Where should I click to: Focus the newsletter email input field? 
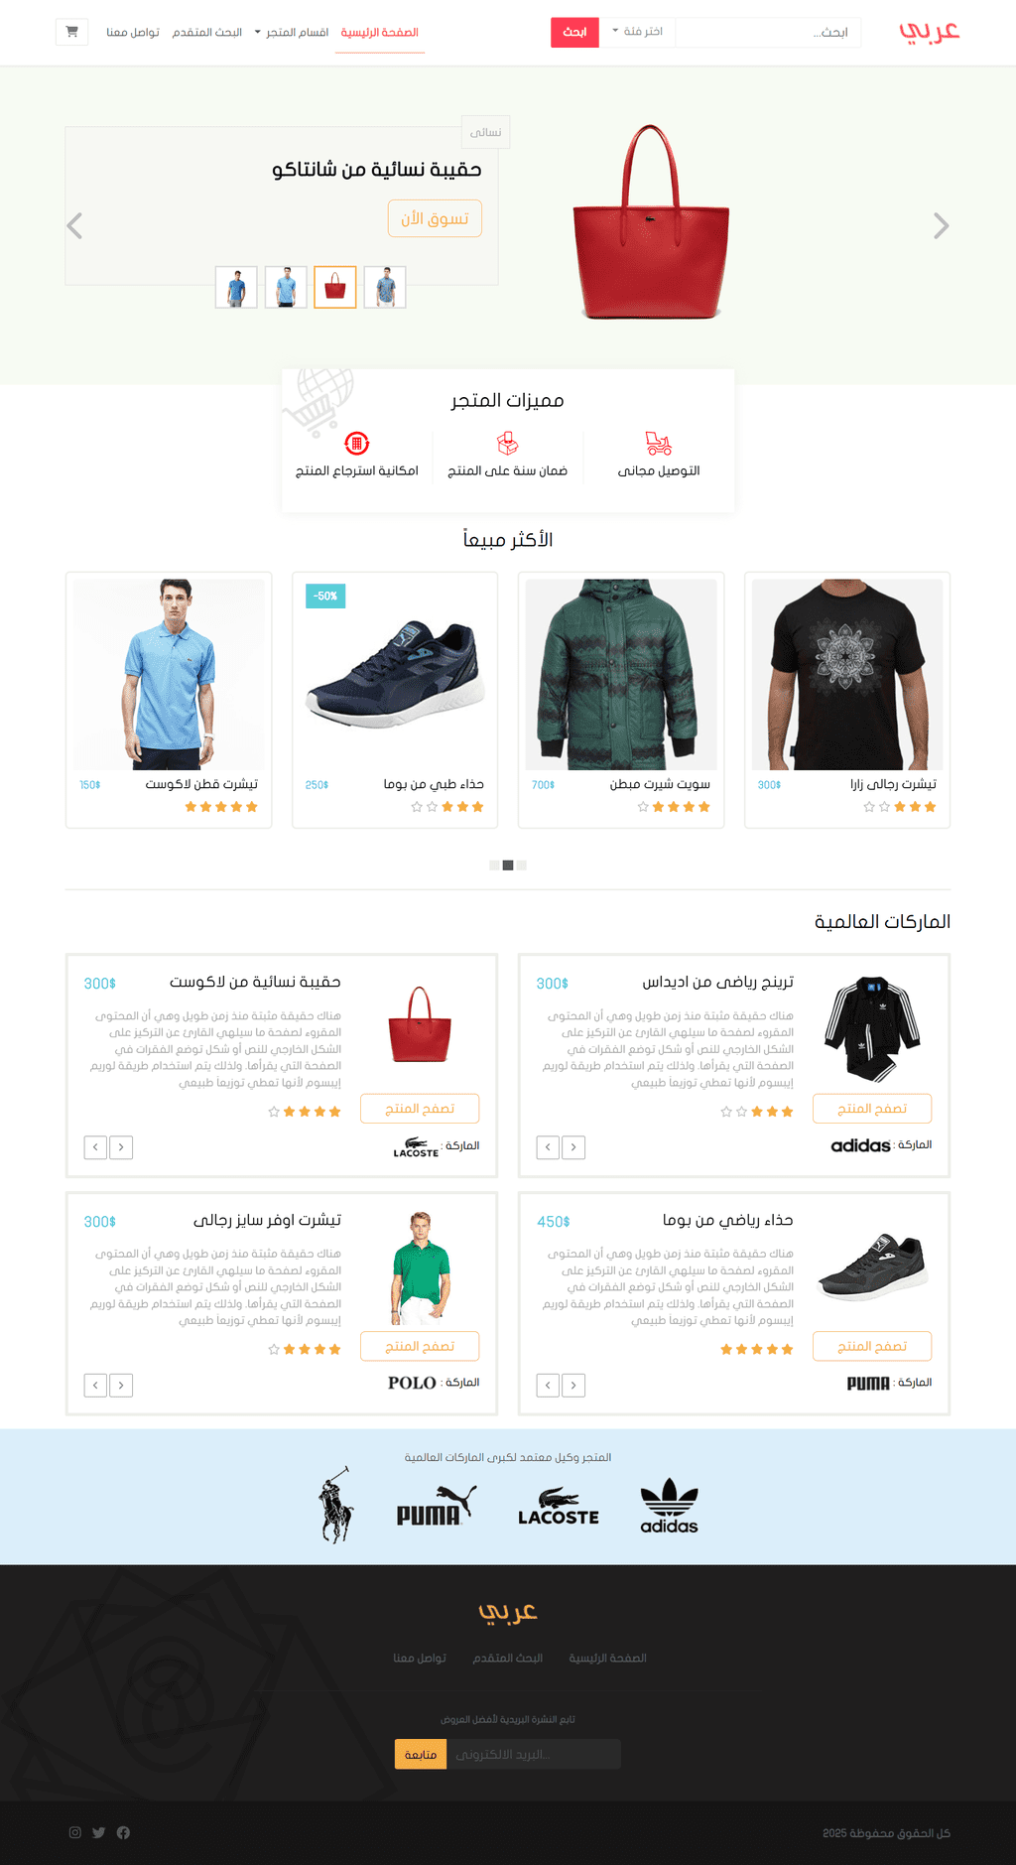pyautogui.click(x=534, y=1754)
